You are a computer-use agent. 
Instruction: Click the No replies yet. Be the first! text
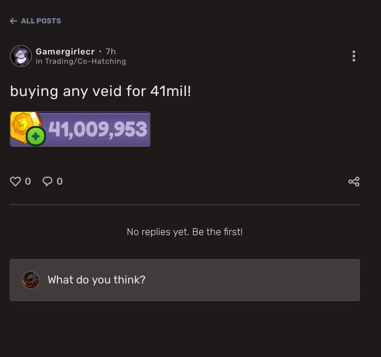(184, 232)
